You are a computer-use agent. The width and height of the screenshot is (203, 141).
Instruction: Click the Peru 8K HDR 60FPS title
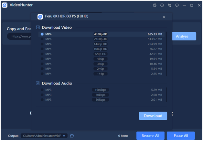point(67,16)
